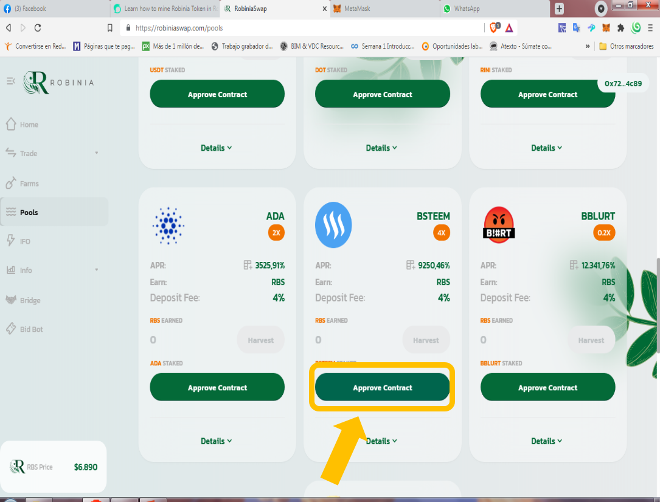Screen dimensions: 660x502
Task: Switch to Learn how to mine Robinia tab
Action: pos(166,9)
